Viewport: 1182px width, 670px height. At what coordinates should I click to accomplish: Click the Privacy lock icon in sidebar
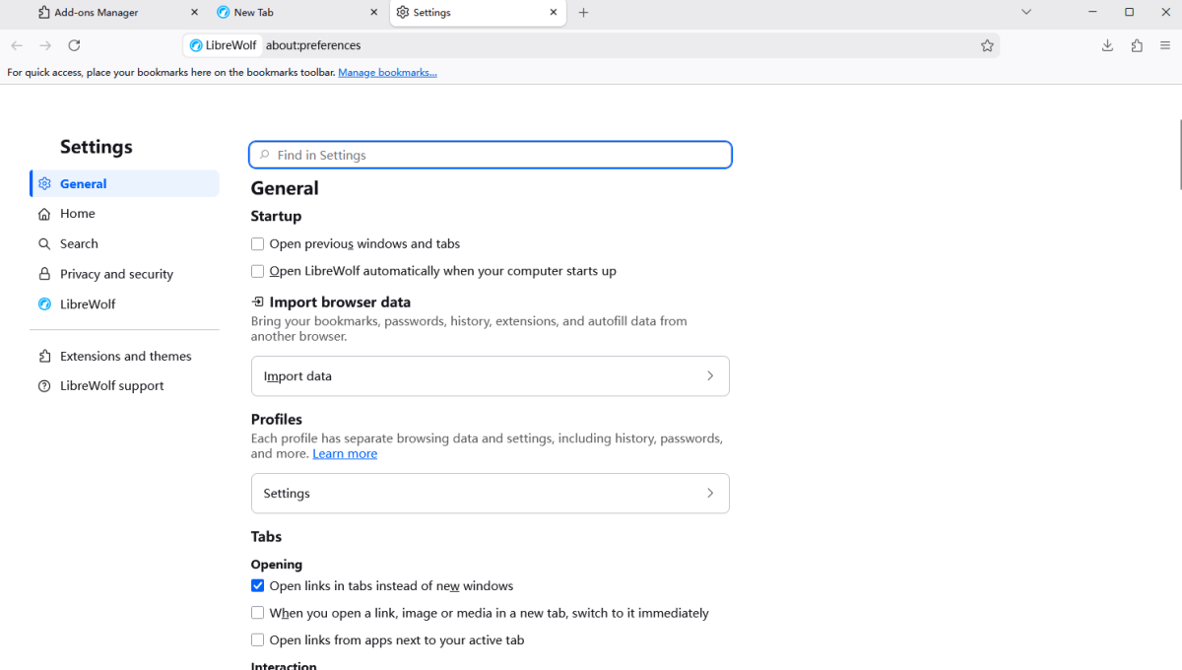pos(44,274)
